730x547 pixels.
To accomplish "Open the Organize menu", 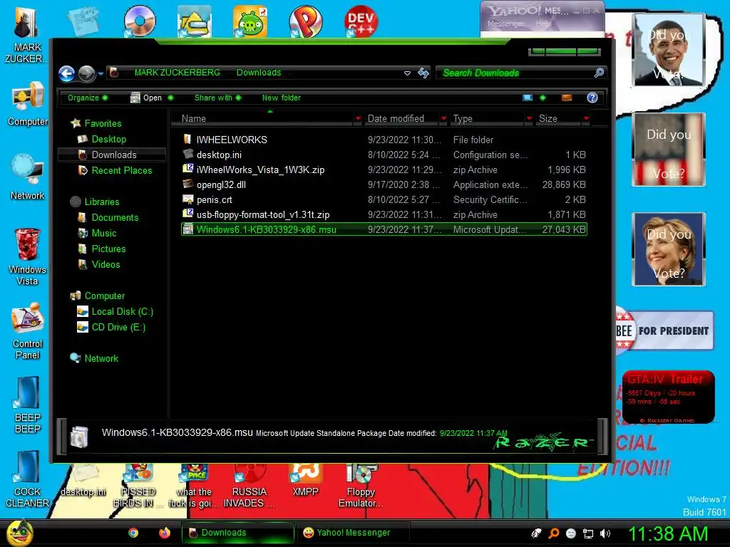I will click(x=87, y=98).
